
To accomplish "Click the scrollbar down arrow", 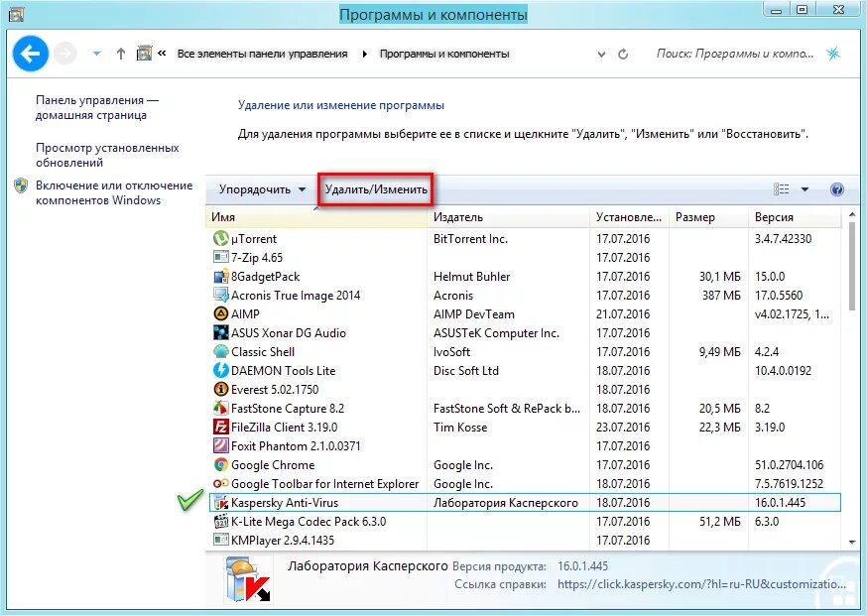I will [852, 542].
